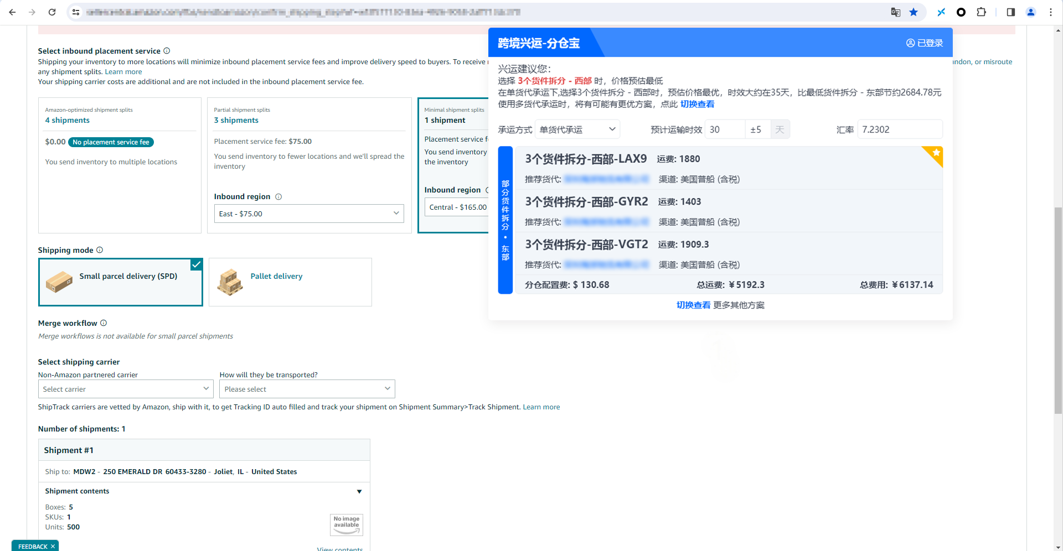
Task: Go forward in browser history
Action: (x=32, y=12)
